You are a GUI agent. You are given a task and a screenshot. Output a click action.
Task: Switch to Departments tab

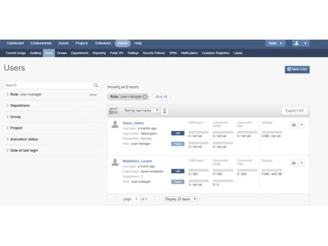(x=80, y=53)
